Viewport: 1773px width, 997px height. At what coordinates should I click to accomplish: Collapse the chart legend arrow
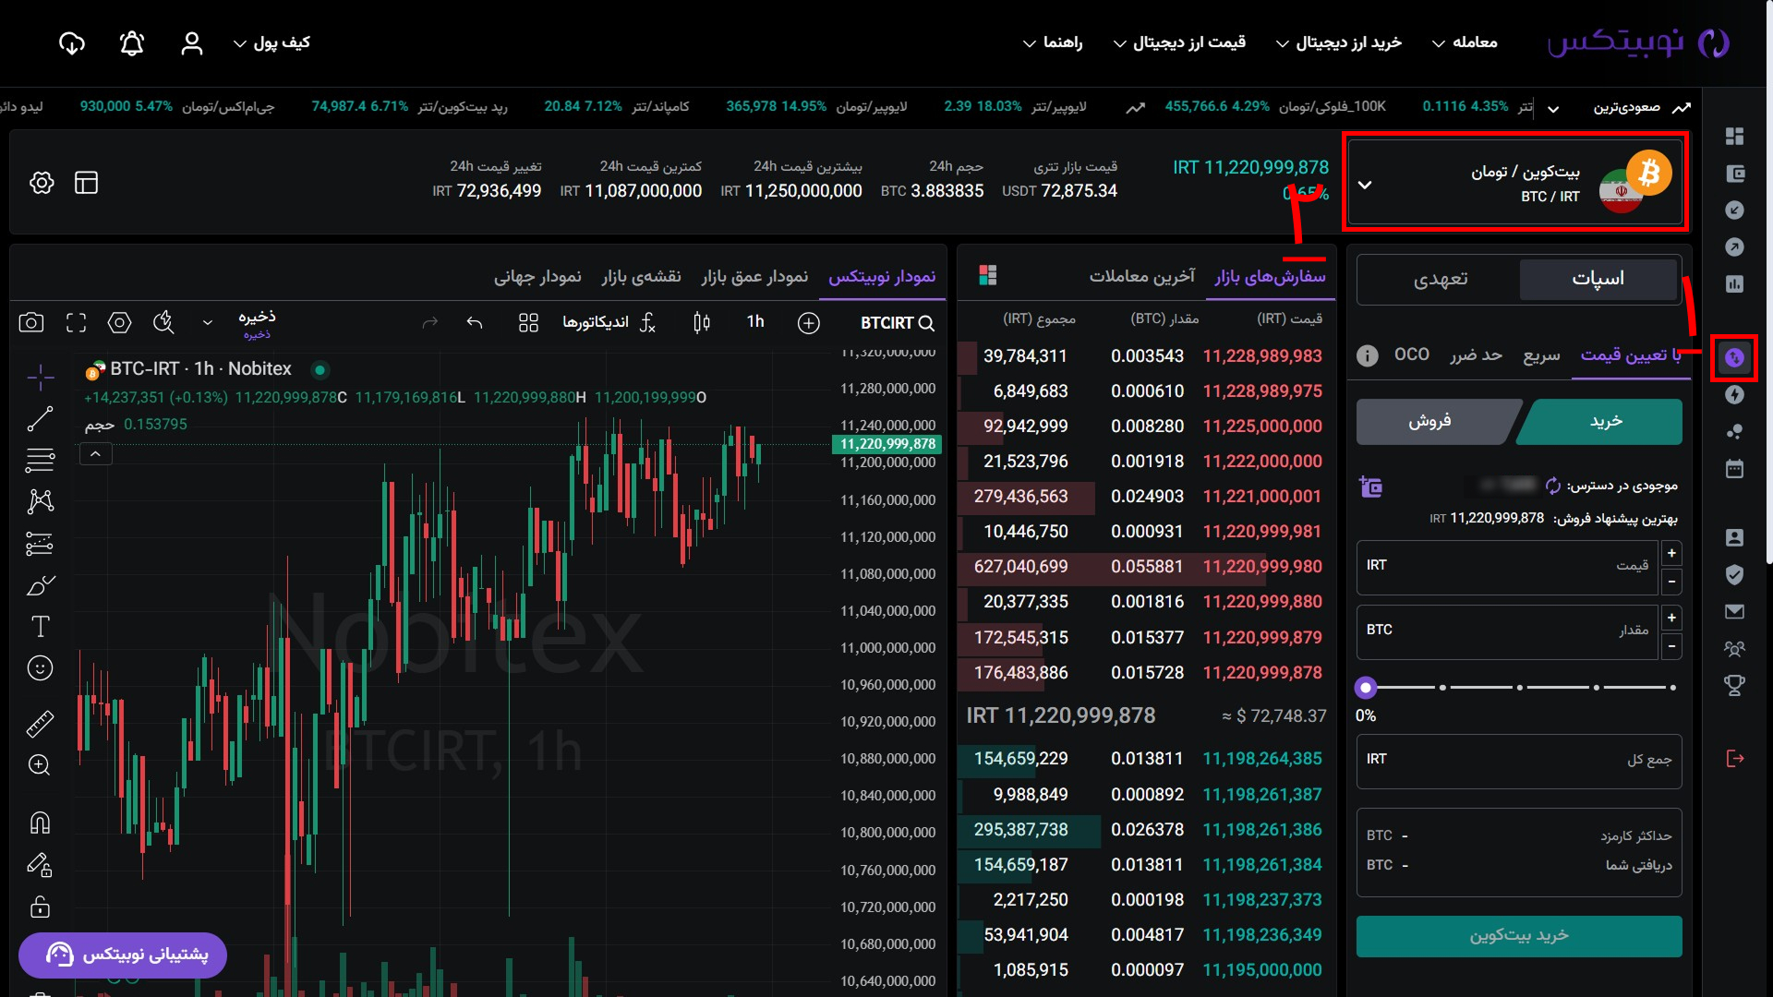click(95, 454)
